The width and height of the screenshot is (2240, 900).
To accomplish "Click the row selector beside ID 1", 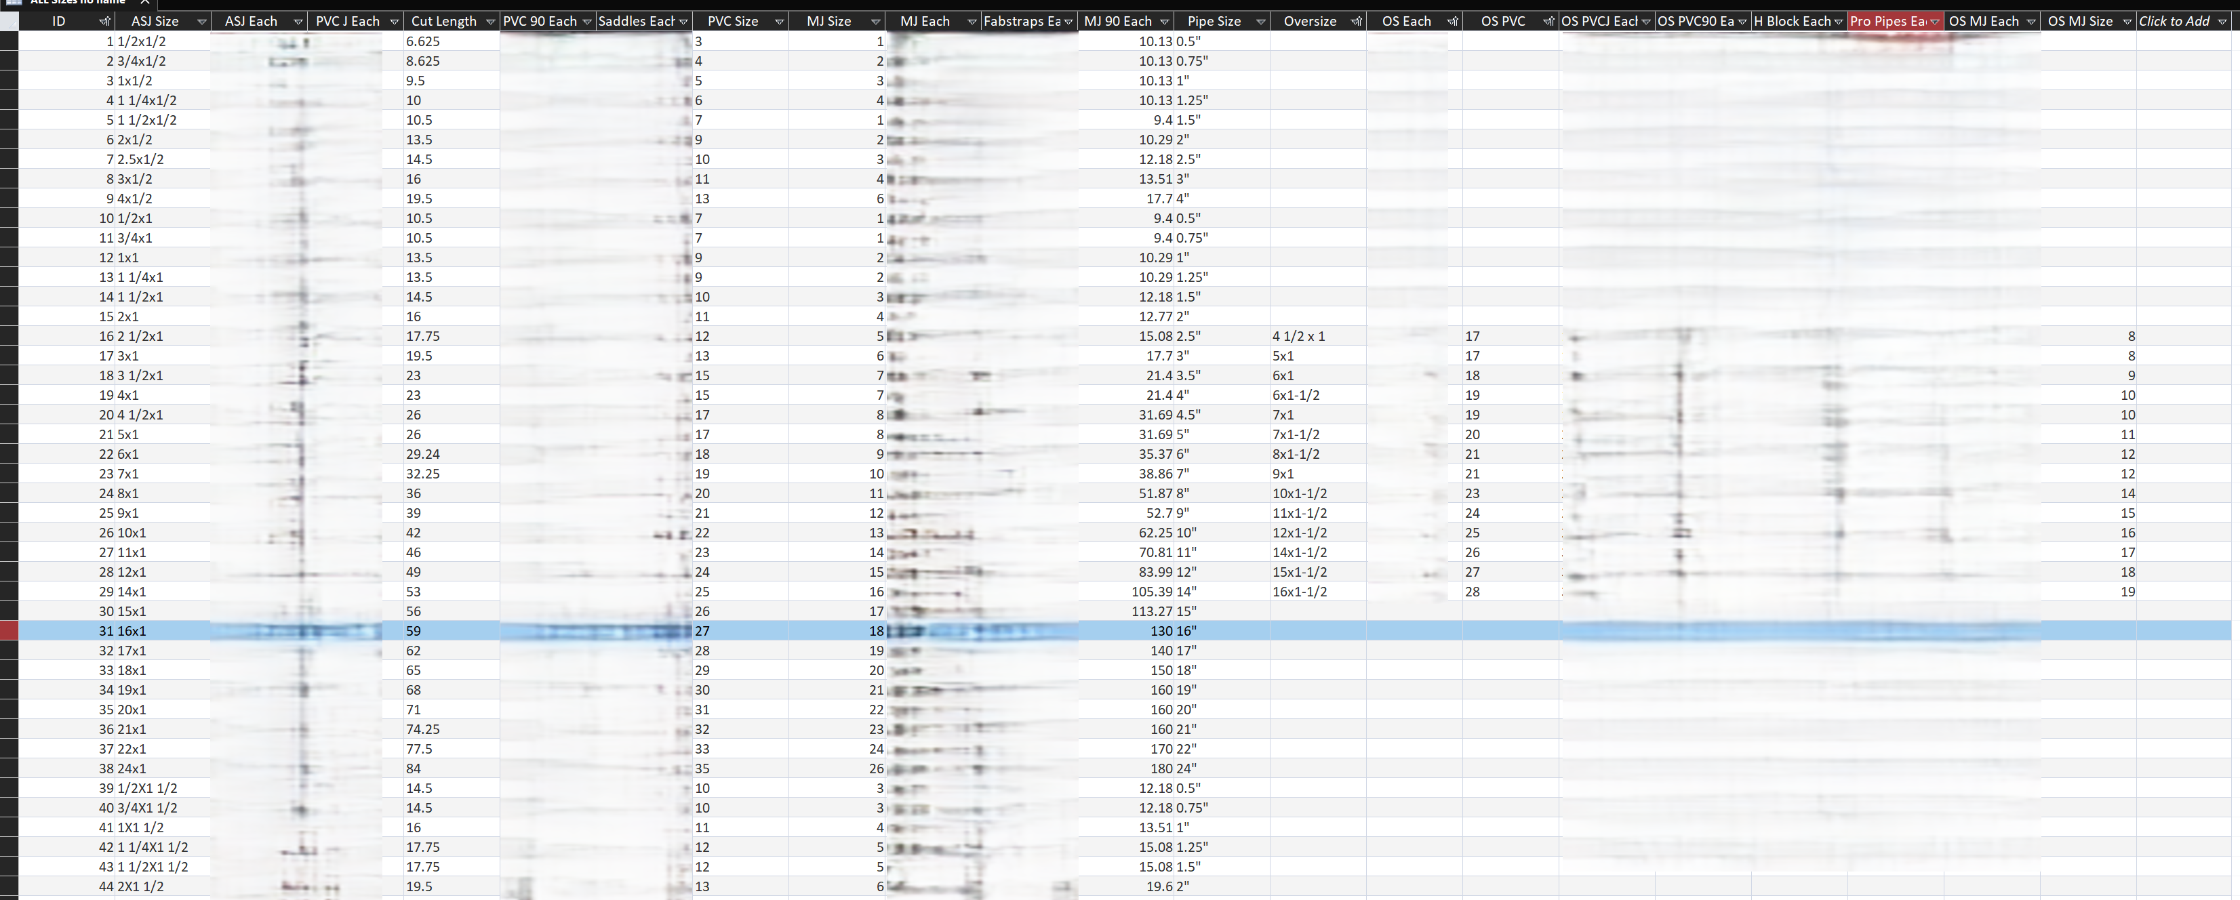I will tap(9, 42).
